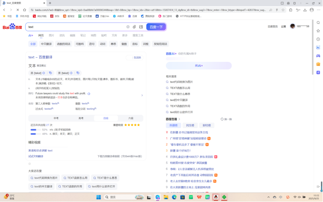Image resolution: width=323 pixels, height=202 pixels.
Task: Click the 百度一下 search button
Action: (156, 27)
